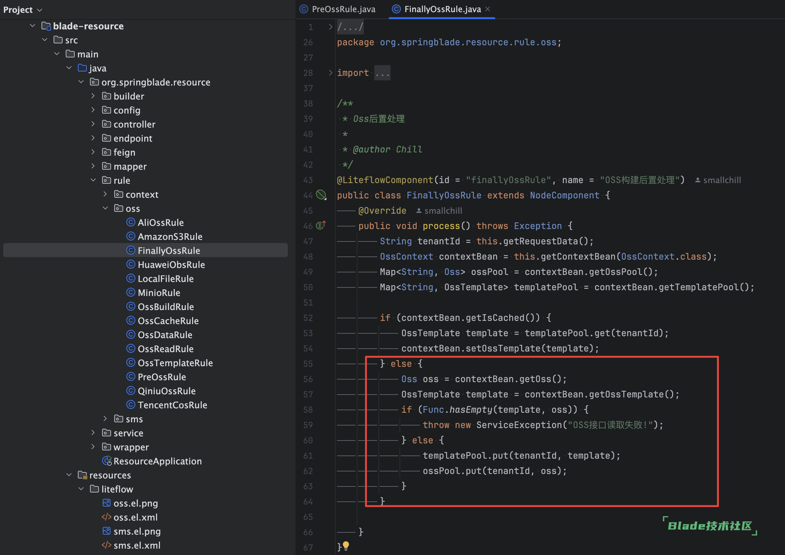Collapse the src folder
Screen dimensions: 785x555
(45, 40)
